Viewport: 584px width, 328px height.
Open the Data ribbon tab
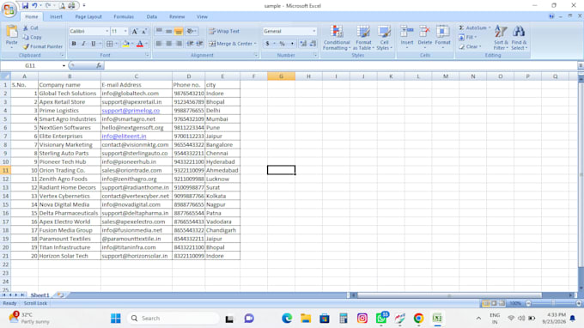[x=152, y=17]
